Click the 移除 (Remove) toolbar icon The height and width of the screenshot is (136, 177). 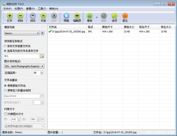click(20, 17)
